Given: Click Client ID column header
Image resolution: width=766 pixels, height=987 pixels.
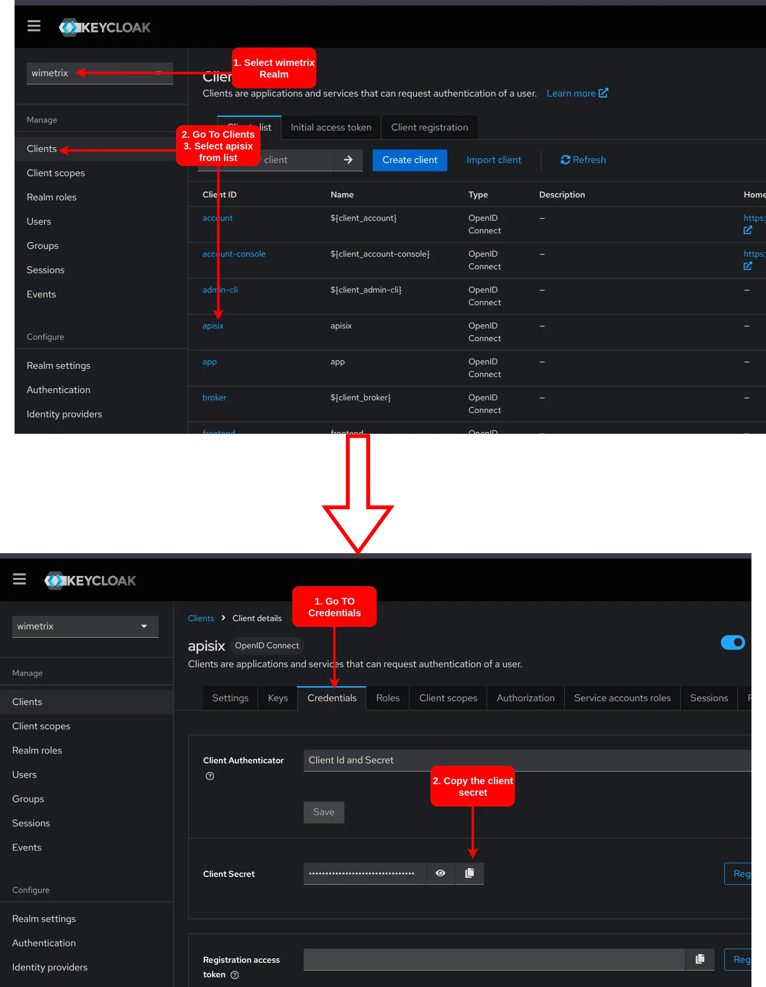Looking at the screenshot, I should [219, 195].
